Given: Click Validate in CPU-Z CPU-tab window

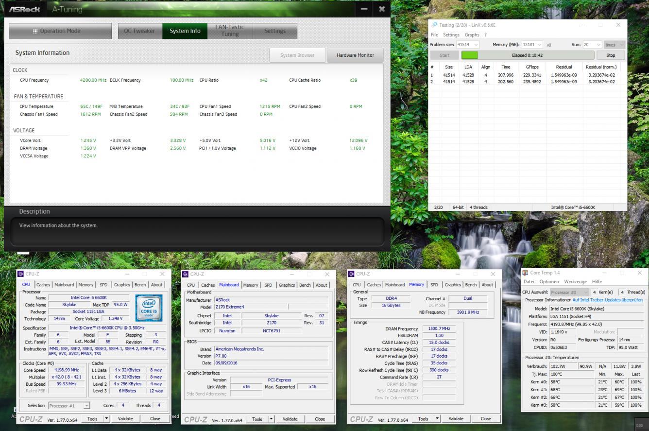Looking at the screenshot, I should [x=125, y=418].
